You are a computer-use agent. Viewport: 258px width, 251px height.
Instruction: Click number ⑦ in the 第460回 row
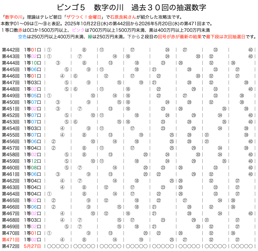(x=80, y=168)
